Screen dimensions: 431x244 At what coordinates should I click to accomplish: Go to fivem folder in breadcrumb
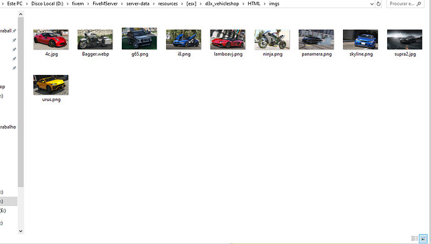tap(78, 4)
